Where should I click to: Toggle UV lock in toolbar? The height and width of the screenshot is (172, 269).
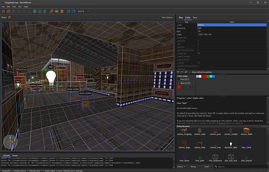click(x=73, y=11)
